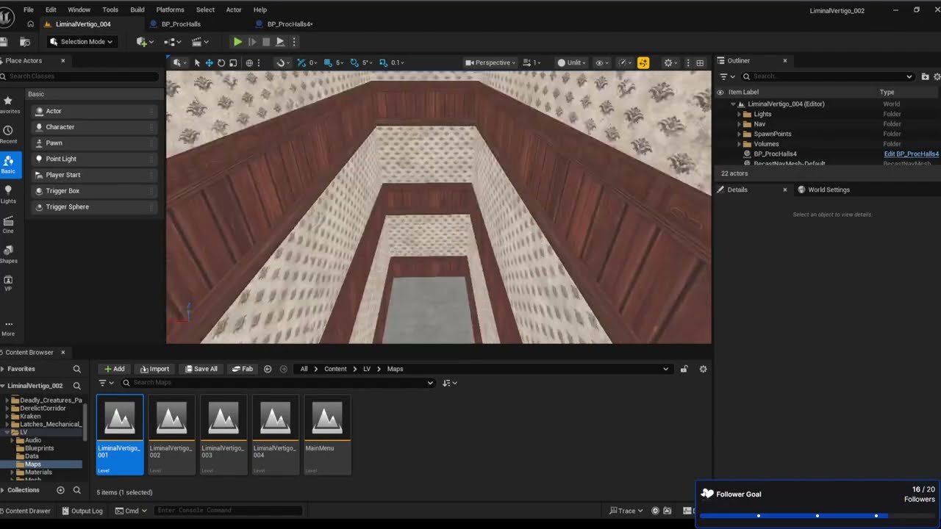
Task: Click the Save All button
Action: point(201,369)
